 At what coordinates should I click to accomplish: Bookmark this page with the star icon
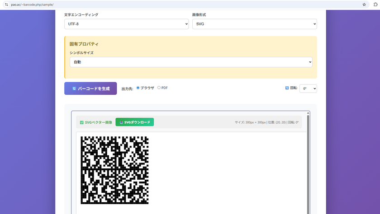(x=364, y=5)
